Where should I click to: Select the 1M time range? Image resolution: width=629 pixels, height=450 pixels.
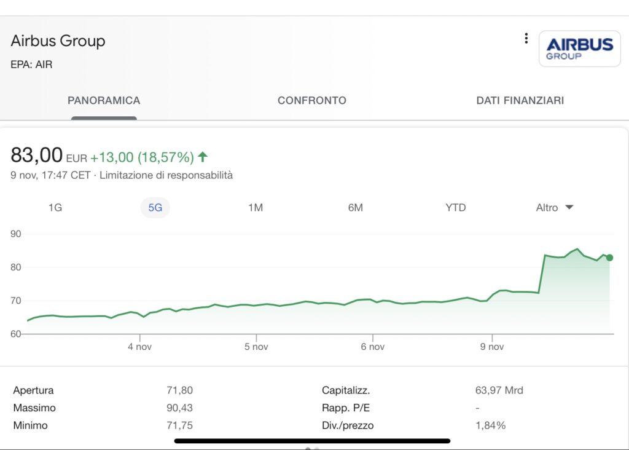[256, 208]
